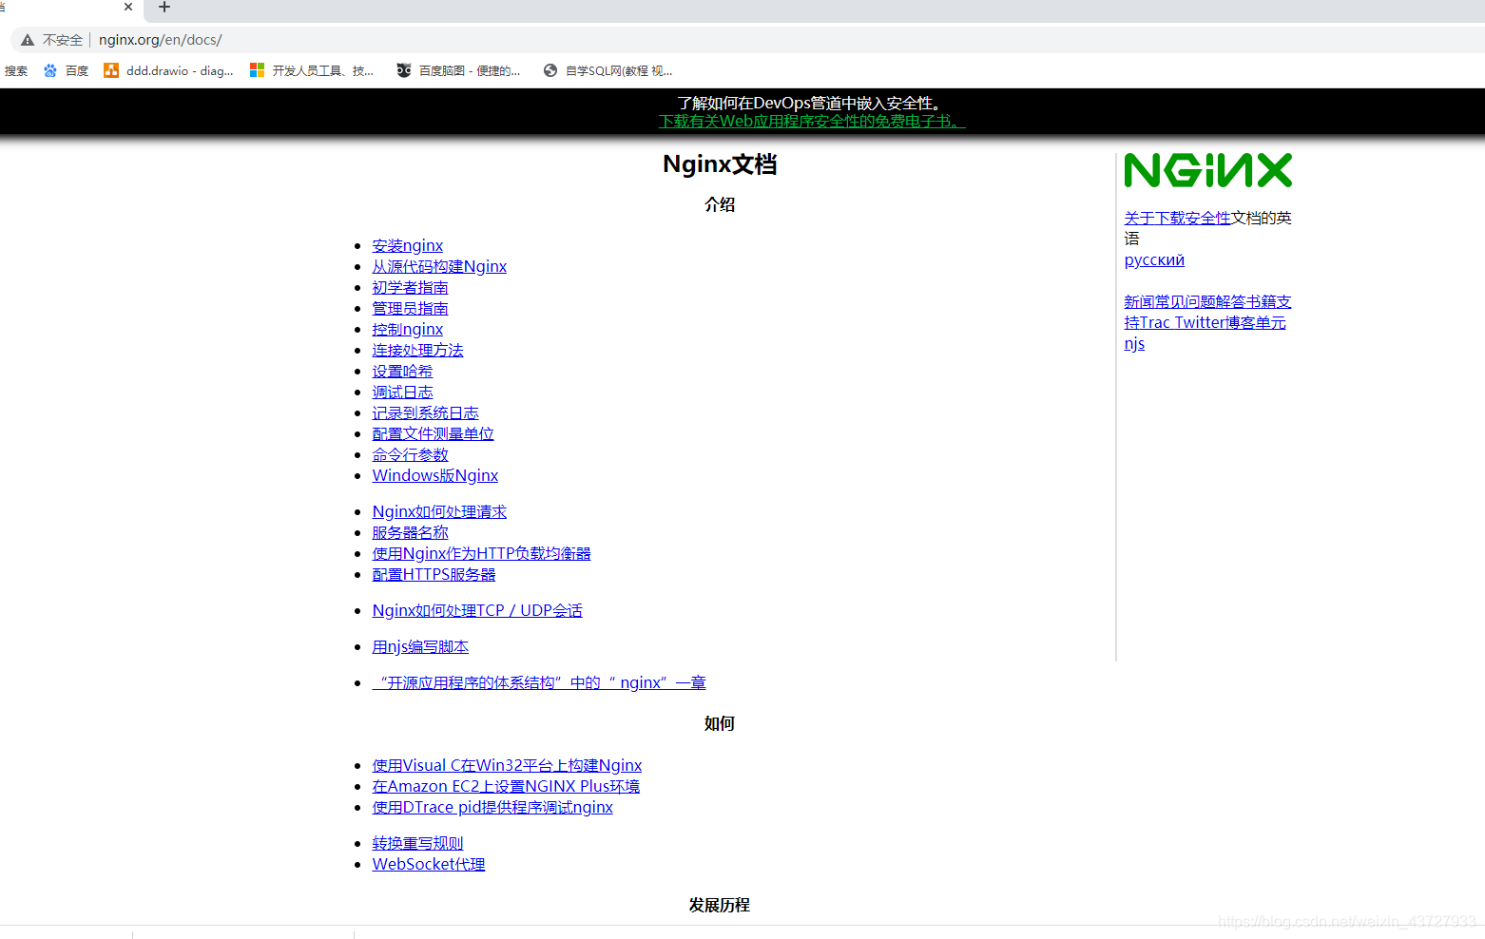Click the 新闻常见问题解答书籍支 sidebar link

point(1207,301)
